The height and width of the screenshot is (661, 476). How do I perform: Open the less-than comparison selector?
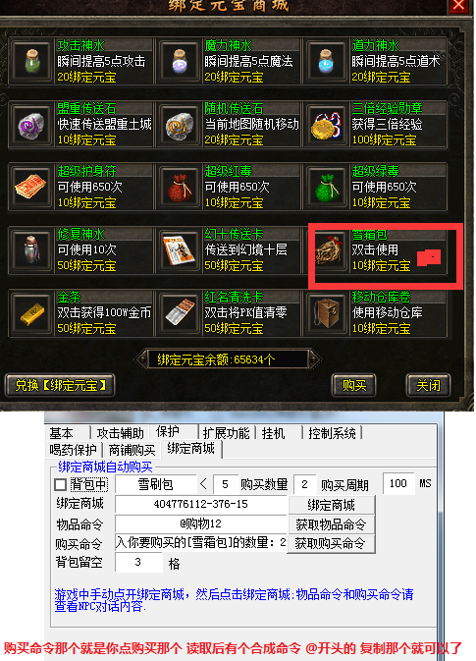[x=203, y=483]
